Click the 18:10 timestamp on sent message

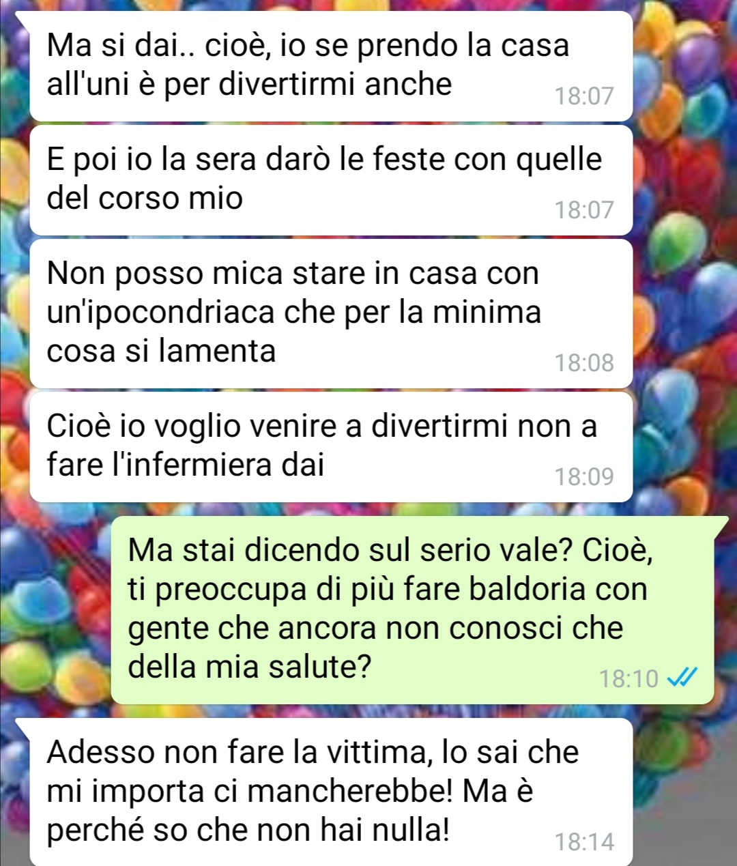628,678
